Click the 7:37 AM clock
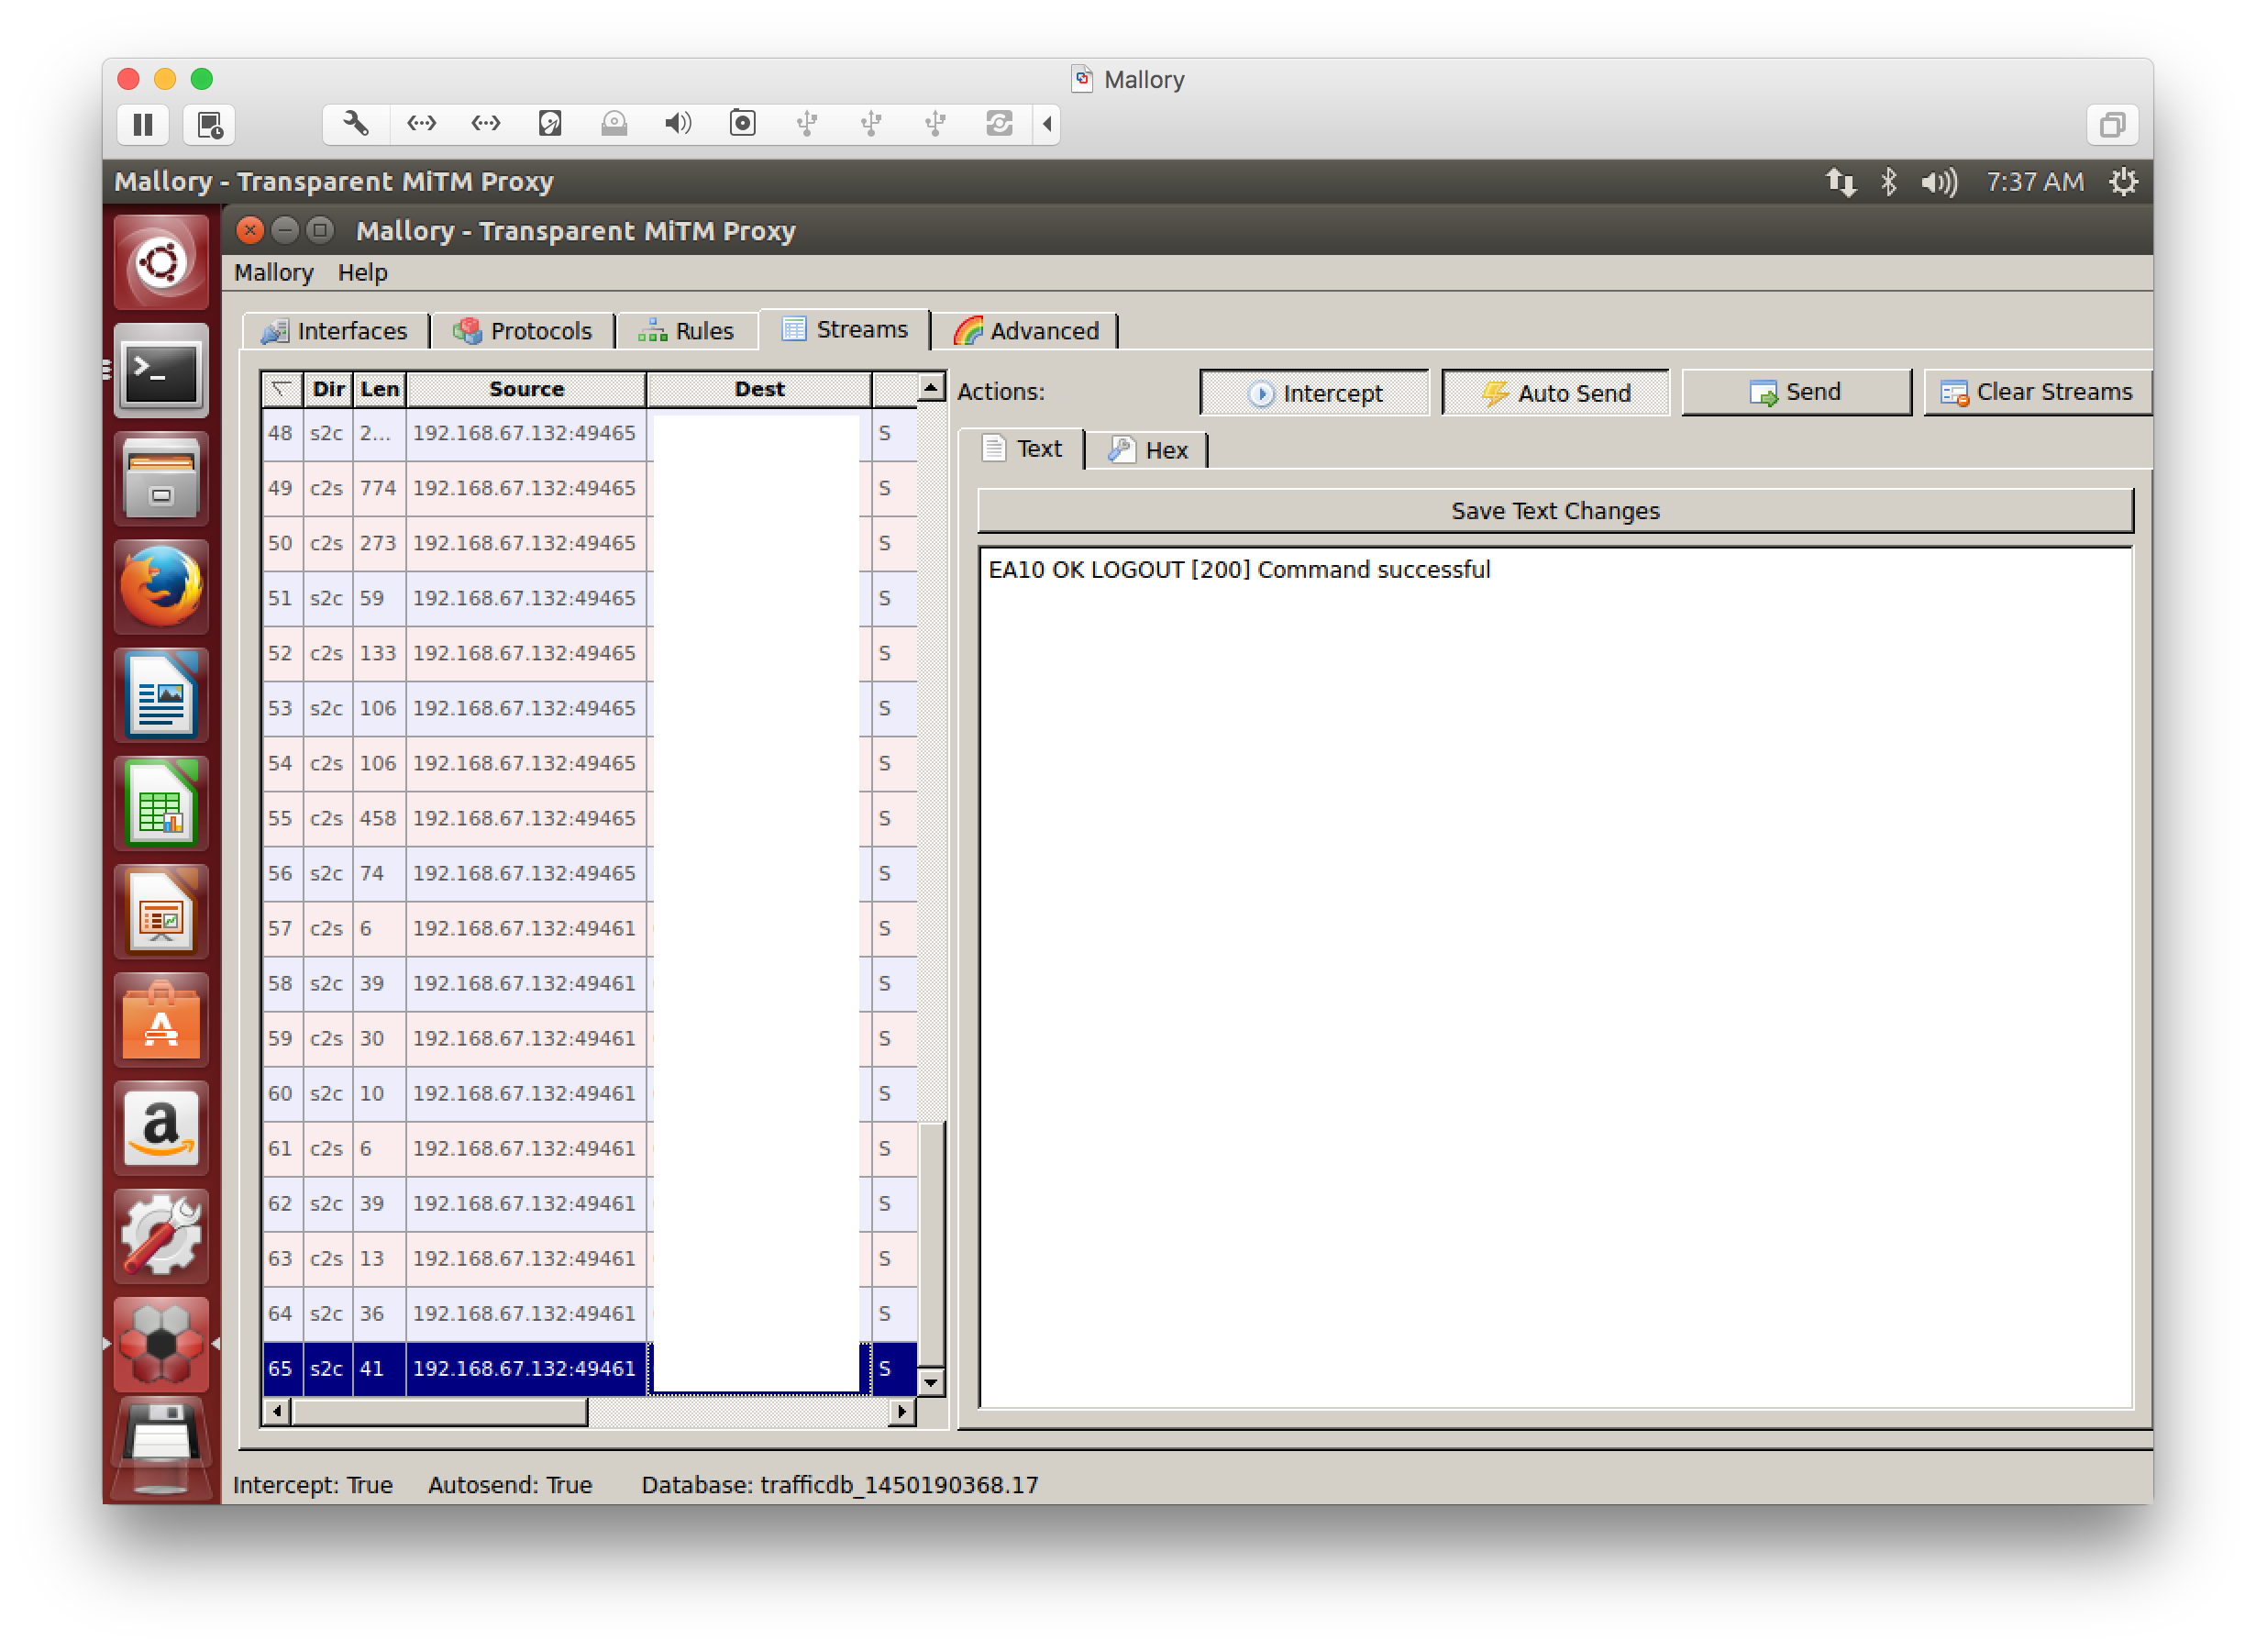Viewport: 2256px width, 1651px height. coord(2034,182)
